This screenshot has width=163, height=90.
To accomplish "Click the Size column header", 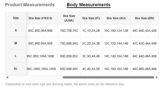I will (x=16, y=18).
